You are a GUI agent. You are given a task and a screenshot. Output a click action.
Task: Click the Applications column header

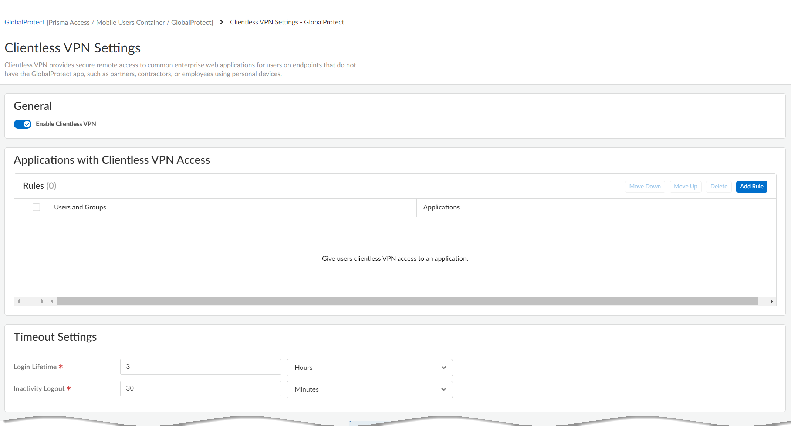click(441, 207)
